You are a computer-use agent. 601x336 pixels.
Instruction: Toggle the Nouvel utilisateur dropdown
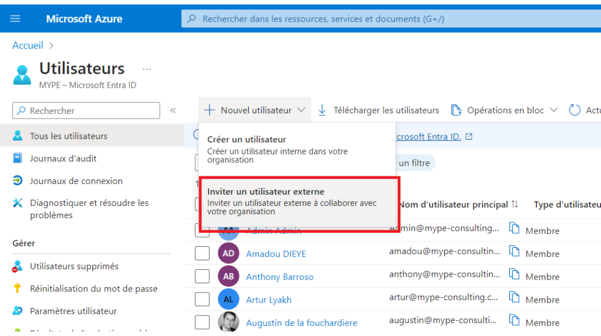pyautogui.click(x=255, y=110)
